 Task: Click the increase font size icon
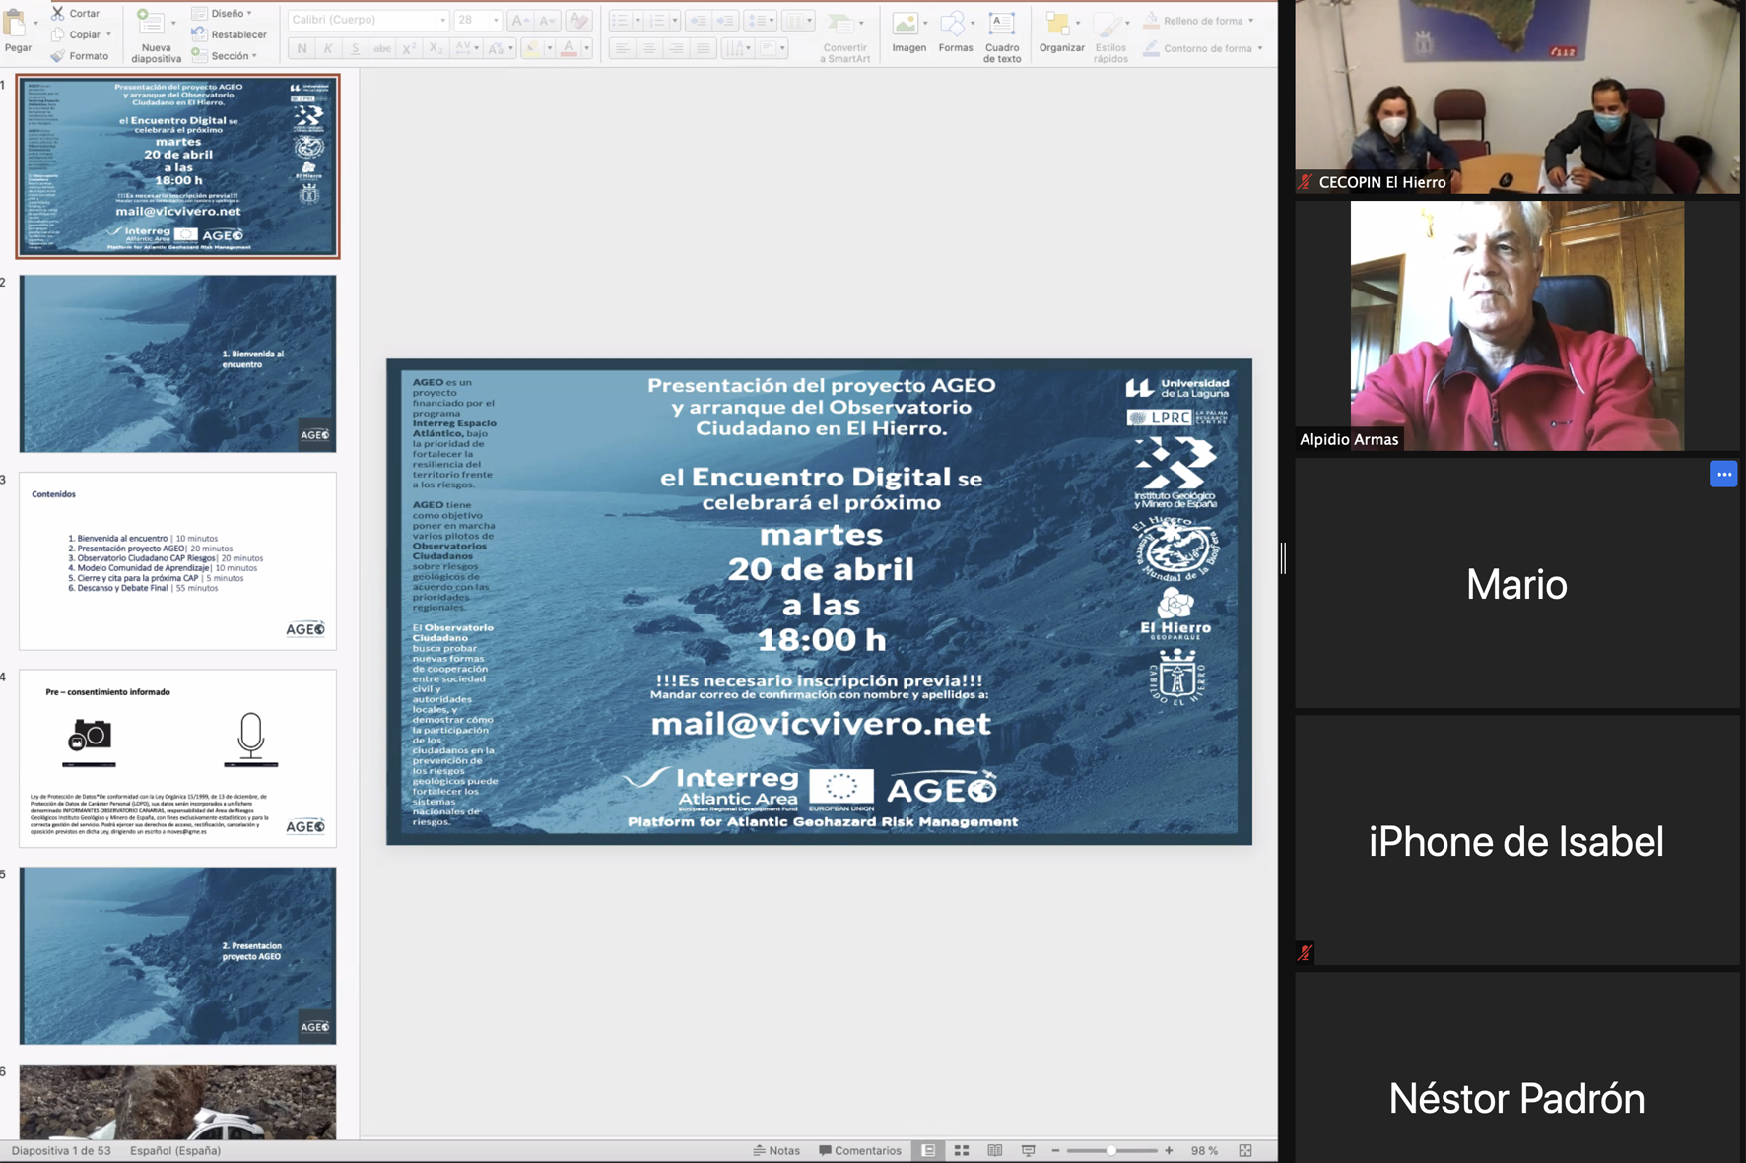pyautogui.click(x=519, y=20)
